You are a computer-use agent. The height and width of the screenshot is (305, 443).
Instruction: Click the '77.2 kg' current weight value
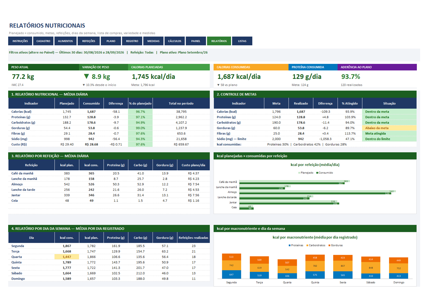pyautogui.click(x=23, y=77)
